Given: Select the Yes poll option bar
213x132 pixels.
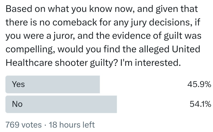Looking at the screenshot, I should pyautogui.click(x=52, y=84).
